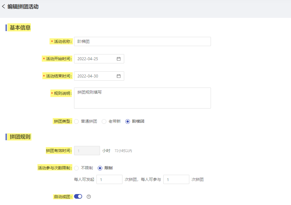Screen dimensions: 291x205
Task: Open the start date field 2022-04-25
Action: [x=99, y=59]
